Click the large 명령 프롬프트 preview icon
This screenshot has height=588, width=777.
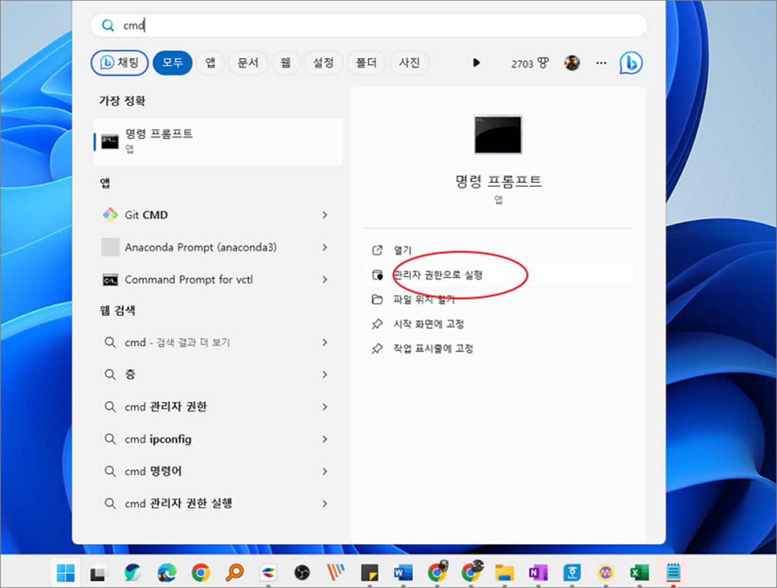[x=498, y=134]
